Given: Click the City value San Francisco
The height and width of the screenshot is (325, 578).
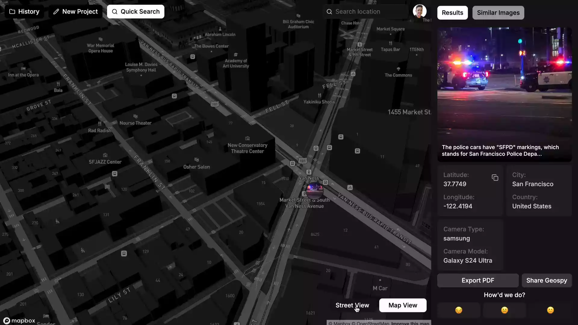Looking at the screenshot, I should click(533, 184).
